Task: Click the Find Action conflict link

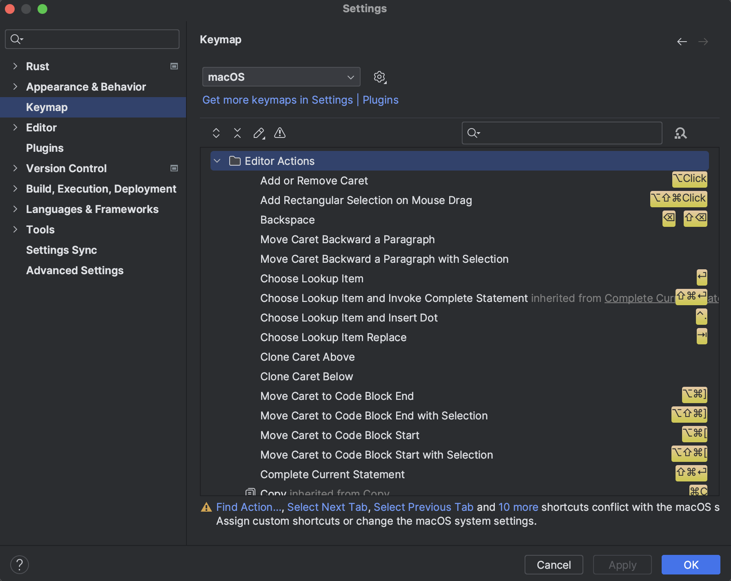Action: coord(248,507)
